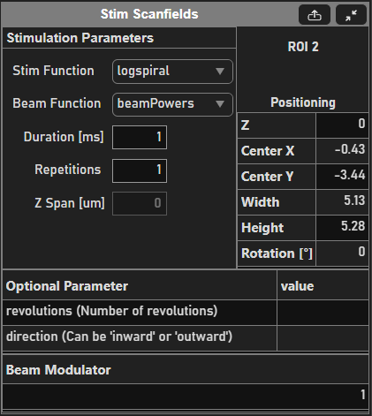372x416 pixels.
Task: Click the direction parameter row label
Action: [119, 337]
